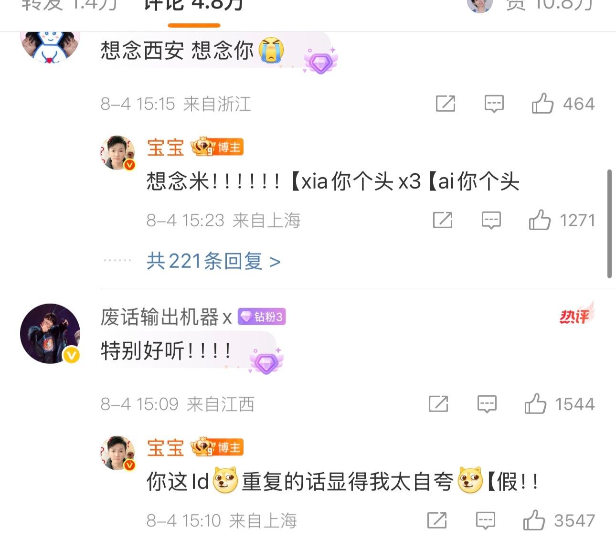Grab the vertical scrollbar on right edge
The height and width of the screenshot is (550, 616).
pyautogui.click(x=609, y=223)
